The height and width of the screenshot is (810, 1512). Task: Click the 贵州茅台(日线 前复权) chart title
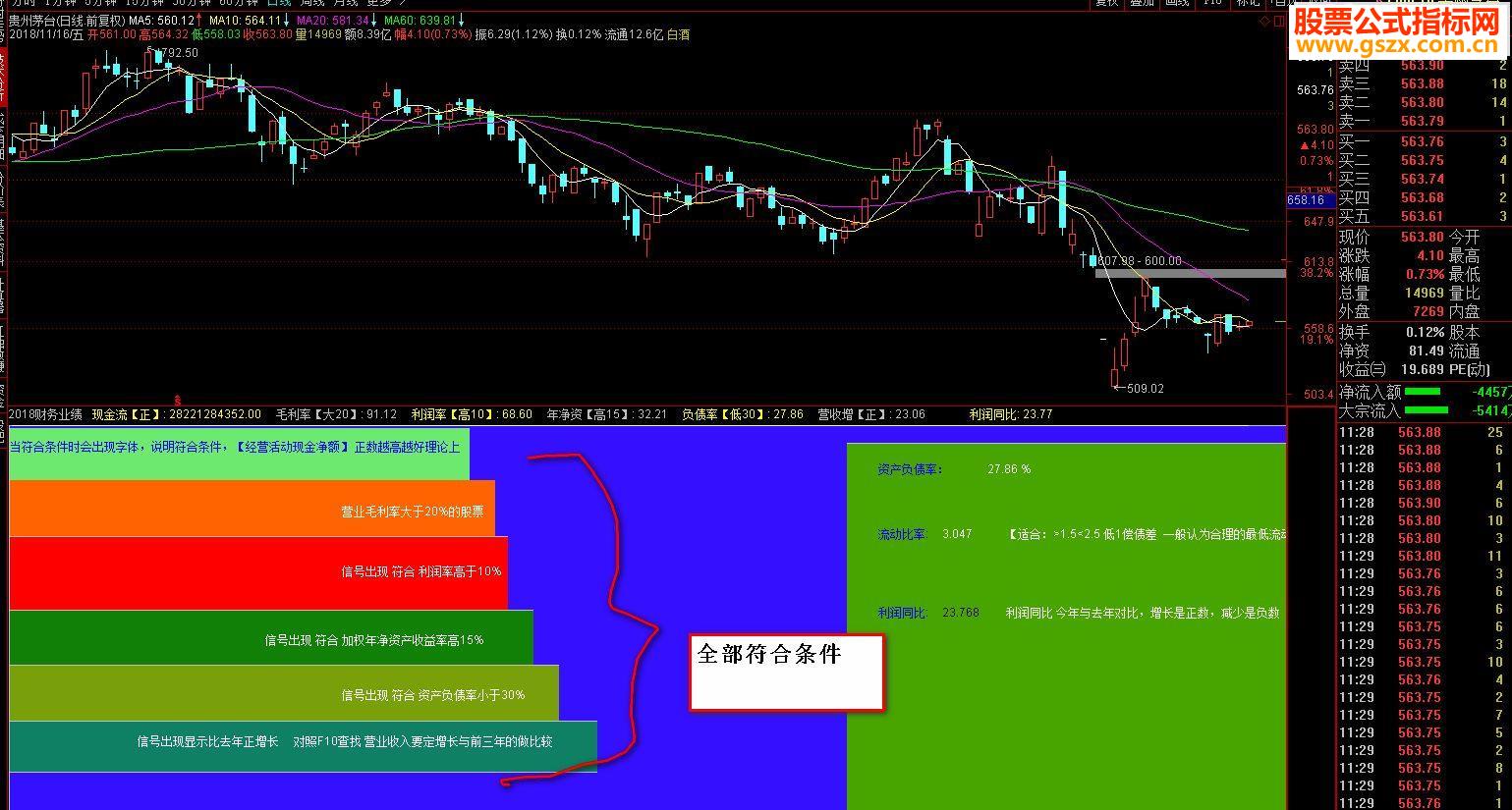[x=67, y=21]
